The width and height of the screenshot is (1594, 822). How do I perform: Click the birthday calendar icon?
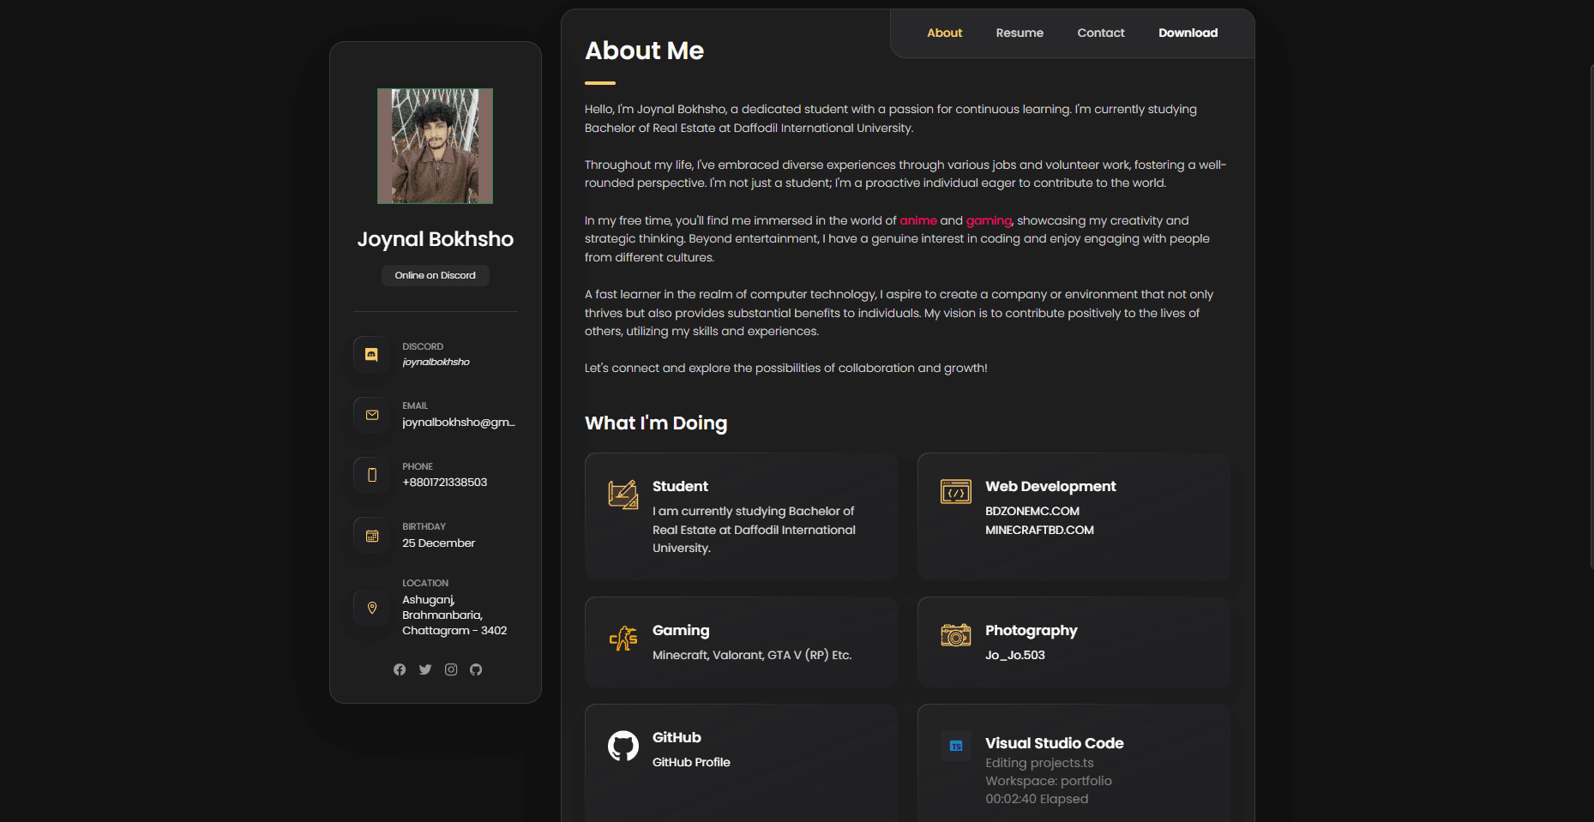[371, 536]
